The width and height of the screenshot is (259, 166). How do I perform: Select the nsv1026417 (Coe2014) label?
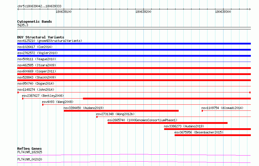35,47
